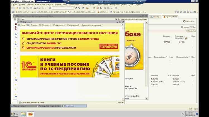
Task: Switch to 'Путеводитель по демонстр.' window tab at bottom
Action: coord(48,106)
